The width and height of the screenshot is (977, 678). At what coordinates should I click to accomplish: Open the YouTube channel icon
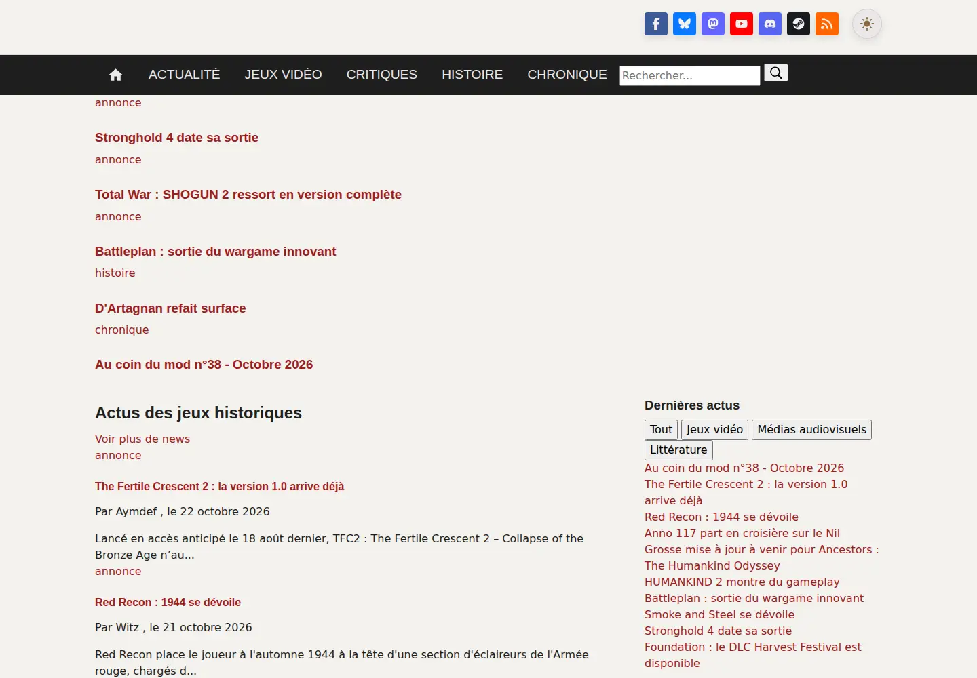tap(742, 24)
